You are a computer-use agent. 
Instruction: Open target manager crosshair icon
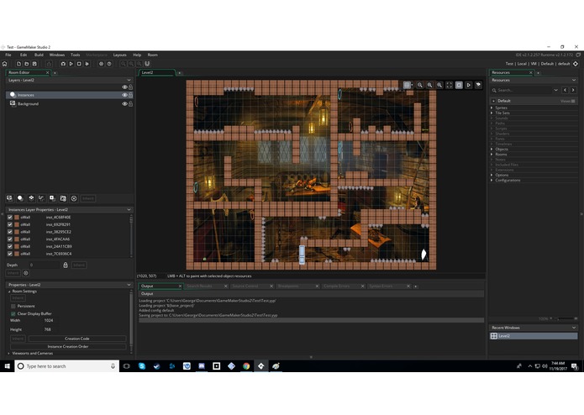pos(576,64)
